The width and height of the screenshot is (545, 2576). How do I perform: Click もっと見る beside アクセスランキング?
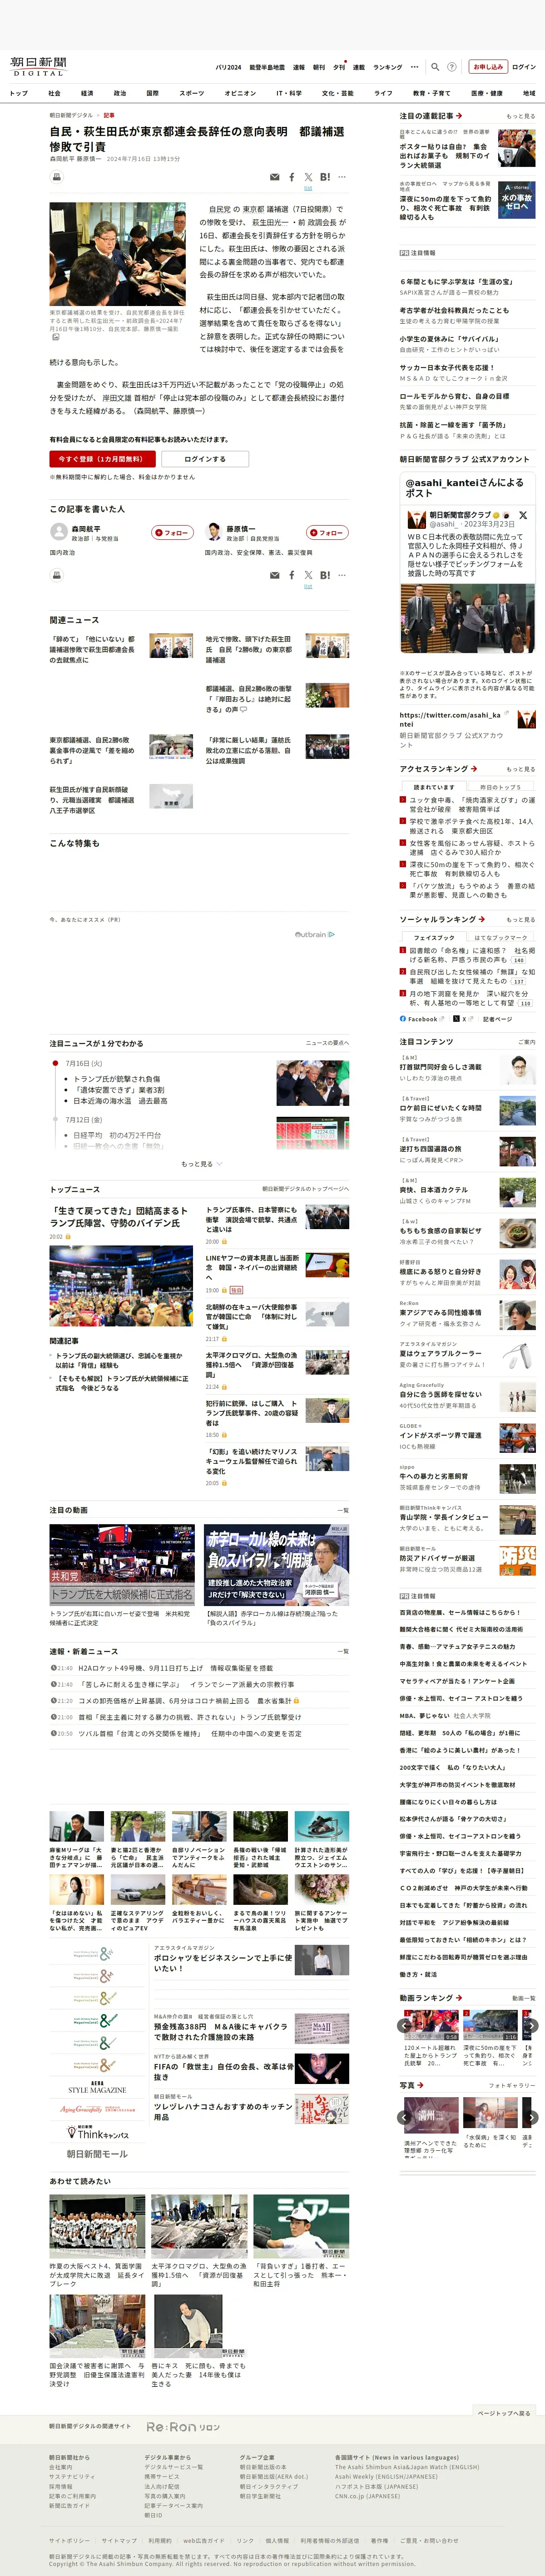pos(520,769)
